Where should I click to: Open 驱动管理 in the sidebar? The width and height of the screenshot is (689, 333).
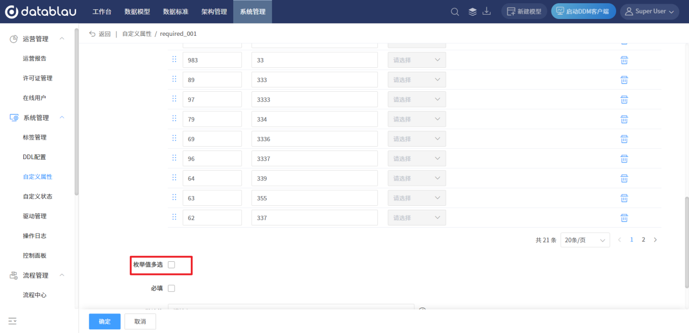34,216
